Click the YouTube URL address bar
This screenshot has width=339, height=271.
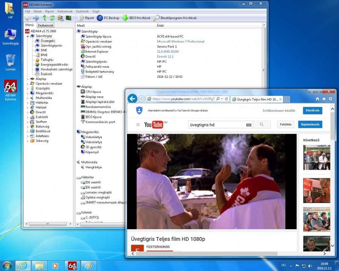[x=183, y=99]
